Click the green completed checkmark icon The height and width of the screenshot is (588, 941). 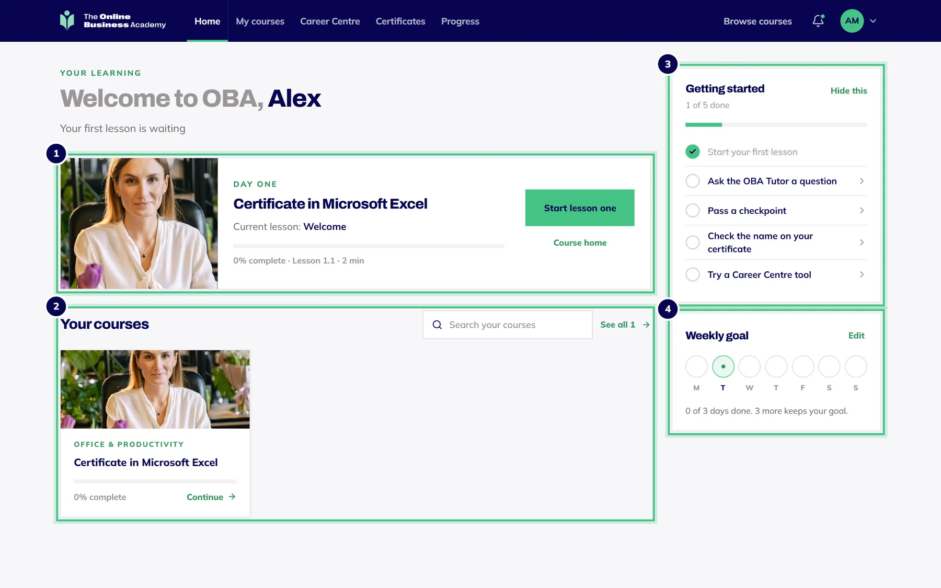(x=693, y=152)
